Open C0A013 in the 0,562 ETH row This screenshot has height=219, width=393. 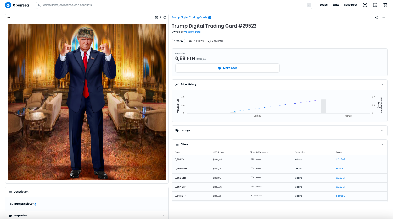pos(340,178)
